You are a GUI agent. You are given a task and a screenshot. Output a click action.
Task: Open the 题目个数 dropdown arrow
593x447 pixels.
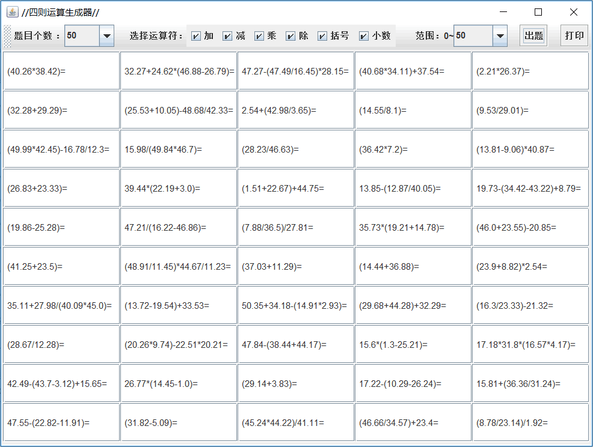[x=106, y=36]
